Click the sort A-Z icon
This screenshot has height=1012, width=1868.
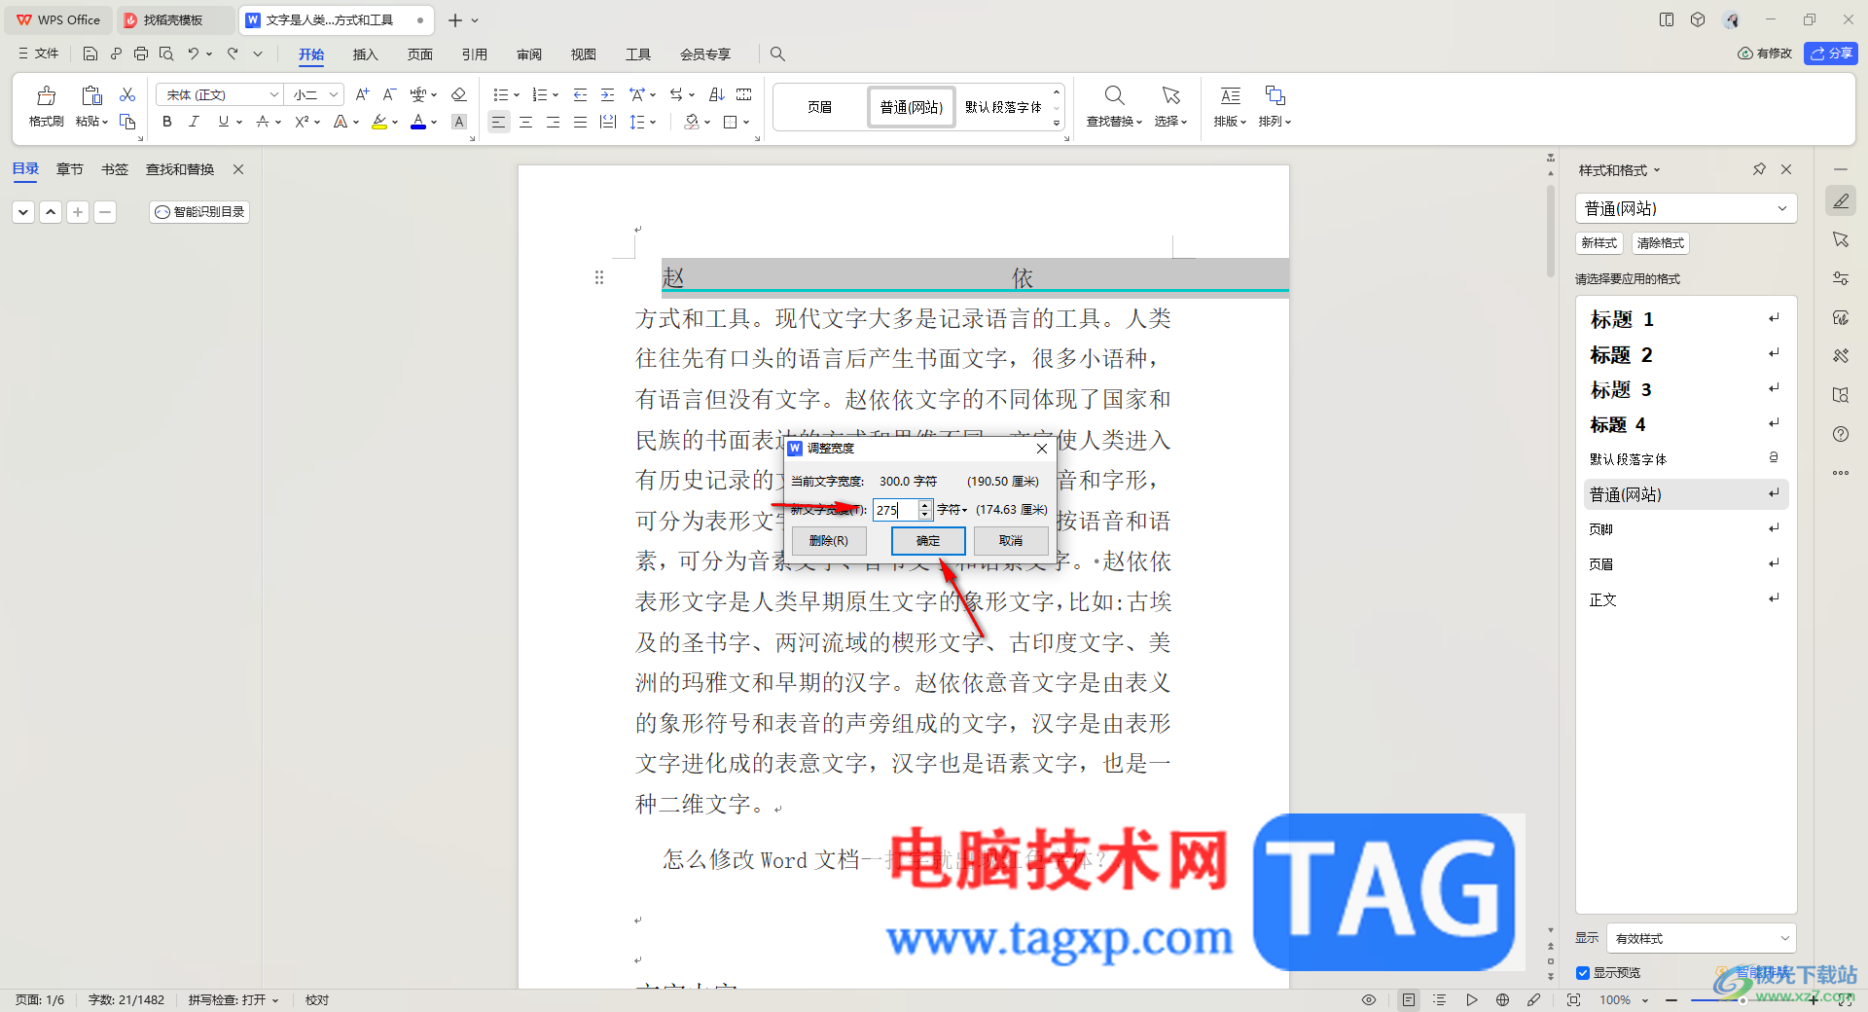coord(717,94)
